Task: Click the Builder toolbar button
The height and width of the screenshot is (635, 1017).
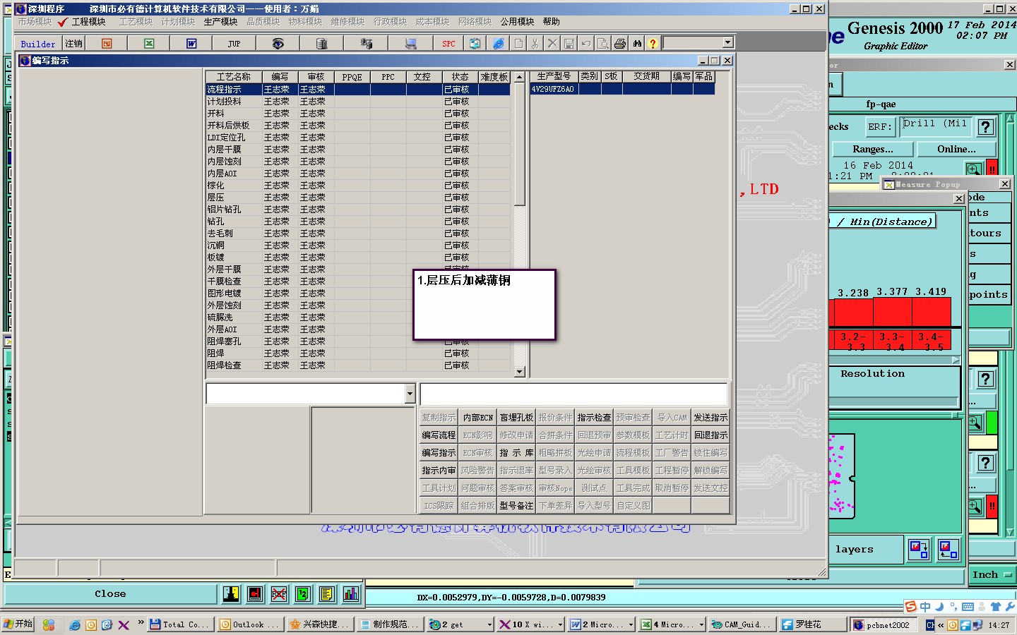Action: tap(38, 44)
